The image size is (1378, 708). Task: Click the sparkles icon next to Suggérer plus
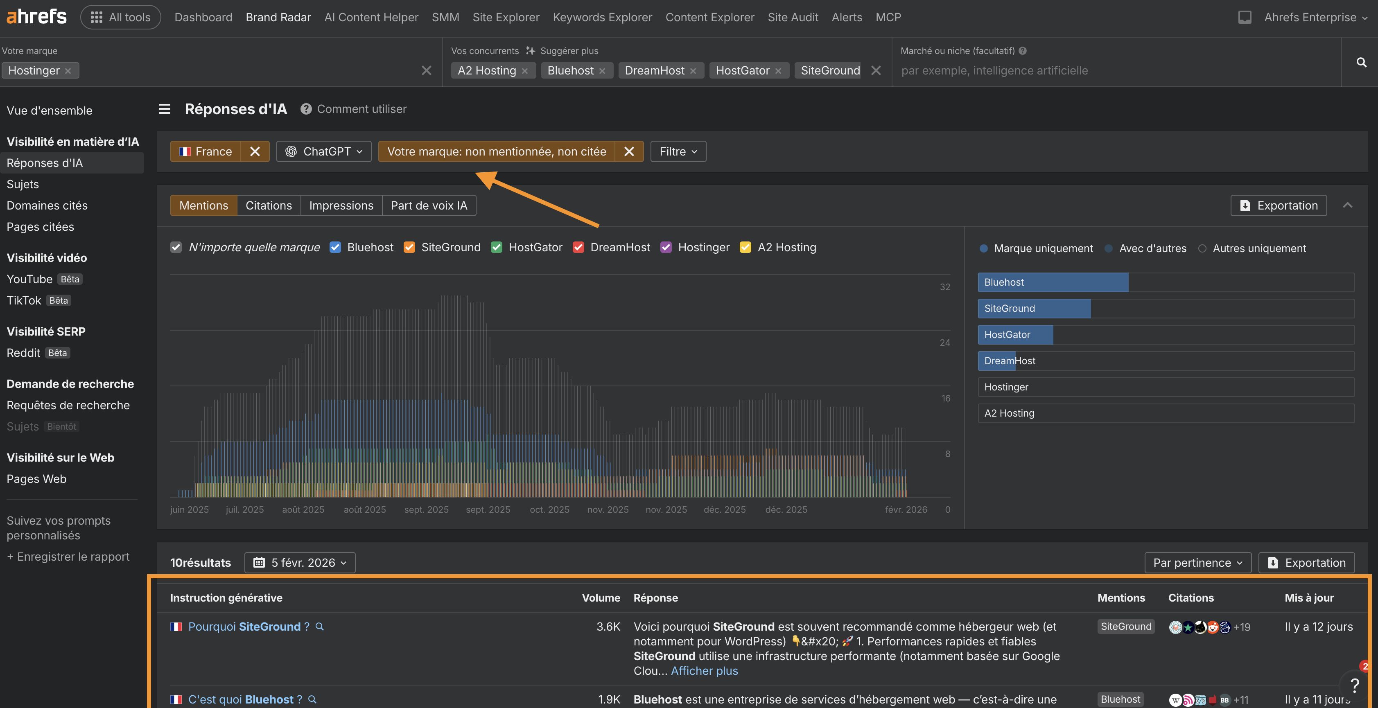tap(530, 50)
